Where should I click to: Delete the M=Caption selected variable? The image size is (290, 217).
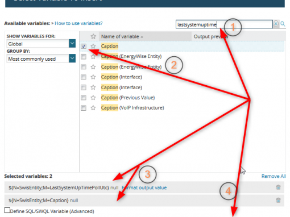point(278,200)
